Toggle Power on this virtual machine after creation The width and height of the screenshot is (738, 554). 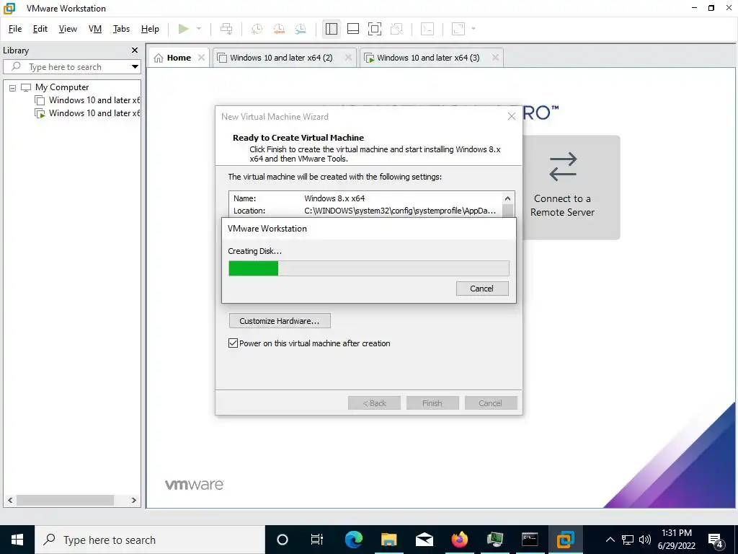[233, 343]
